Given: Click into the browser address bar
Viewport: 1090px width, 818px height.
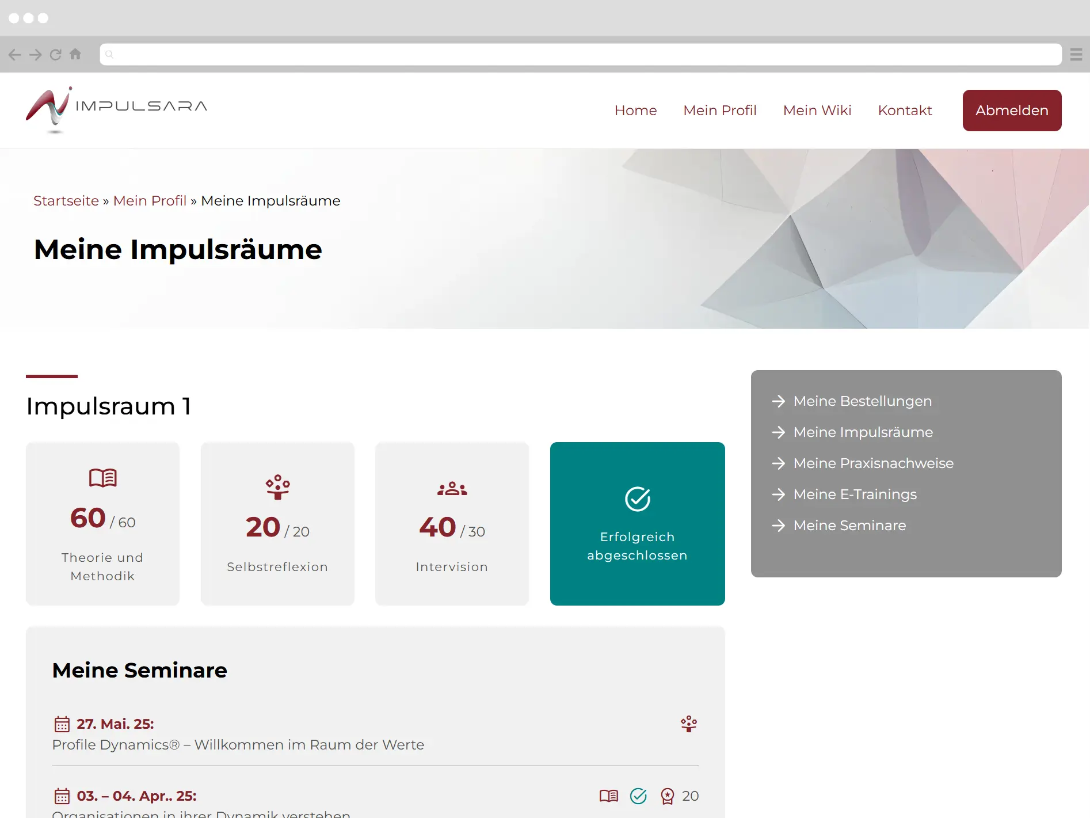Looking at the screenshot, I should pos(580,55).
